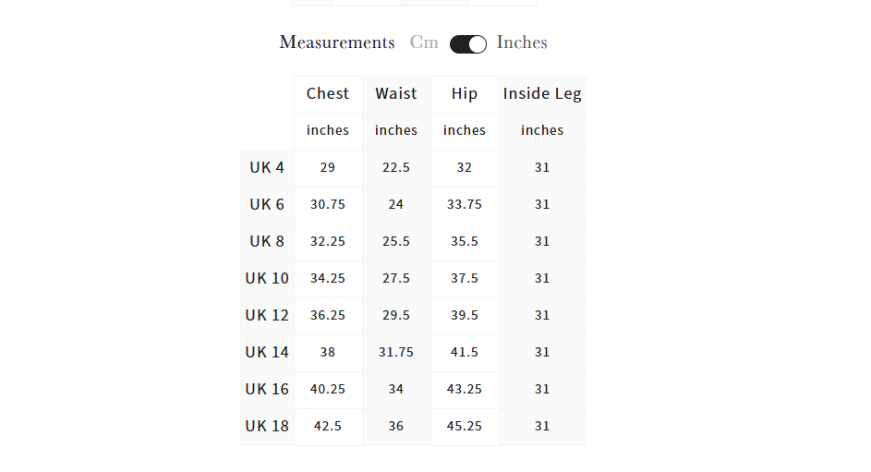Select the UK 18 size row label
The height and width of the screenshot is (472, 871).
pyautogui.click(x=267, y=427)
